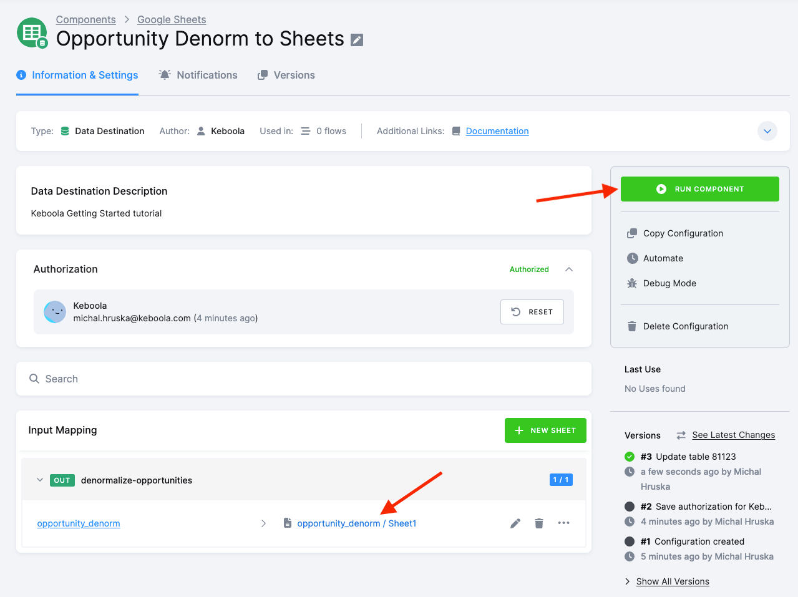Delete the opportunity_denorm sheet via trash icon

pos(539,523)
